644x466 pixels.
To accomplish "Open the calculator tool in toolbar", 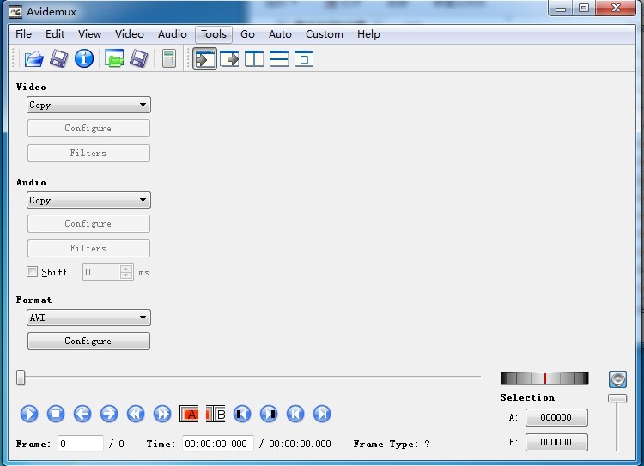I will pyautogui.click(x=169, y=58).
